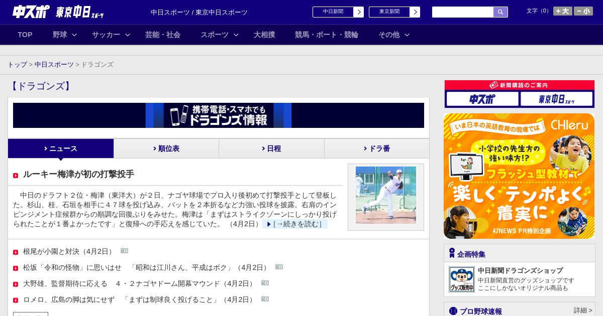Open article ロメロ、広島の脚は気にせず
The image size is (603, 316).
139,300
